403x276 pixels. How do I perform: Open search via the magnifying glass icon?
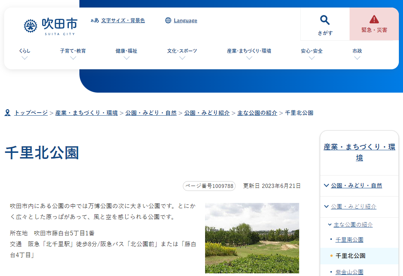coord(325,20)
